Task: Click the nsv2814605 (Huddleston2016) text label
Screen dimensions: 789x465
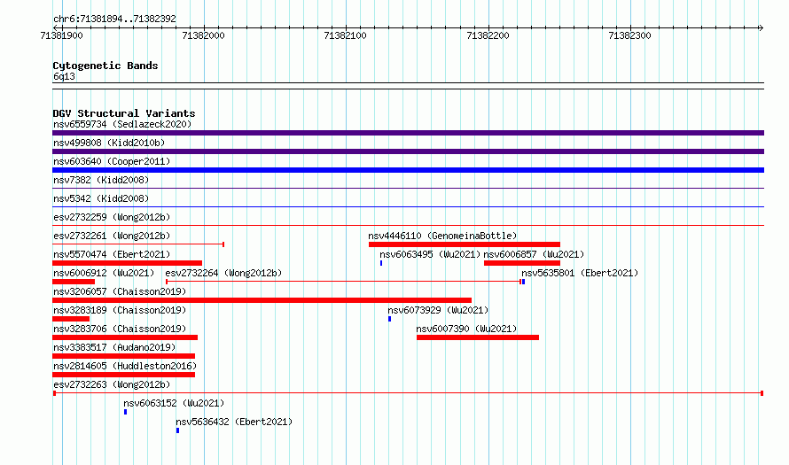Action: [125, 366]
